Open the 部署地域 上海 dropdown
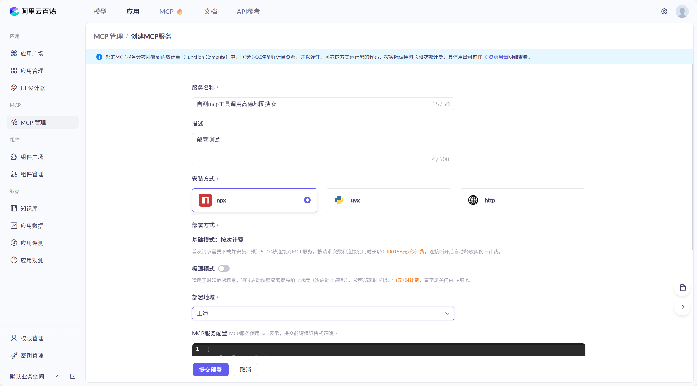697x386 pixels. tap(323, 314)
